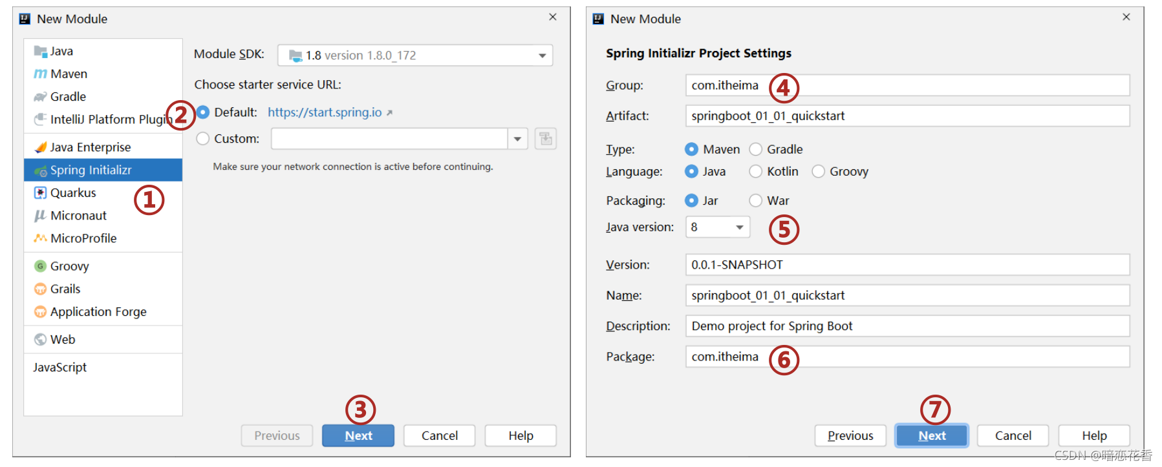Screen dimensions: 1162x467
Task: Click Cancel in the Project Settings dialog
Action: pos(1013,435)
